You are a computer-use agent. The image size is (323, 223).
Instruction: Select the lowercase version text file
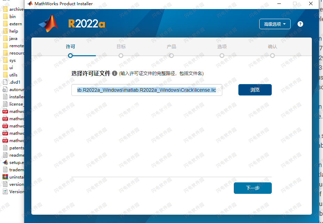13,184
